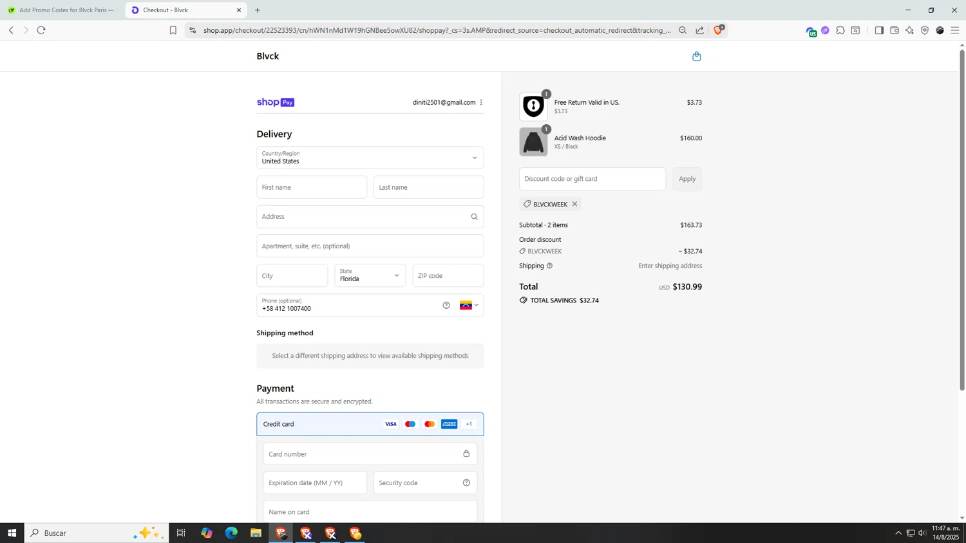The image size is (966, 543).
Task: Click the site settings icon in address bar
Action: pyautogui.click(x=193, y=30)
